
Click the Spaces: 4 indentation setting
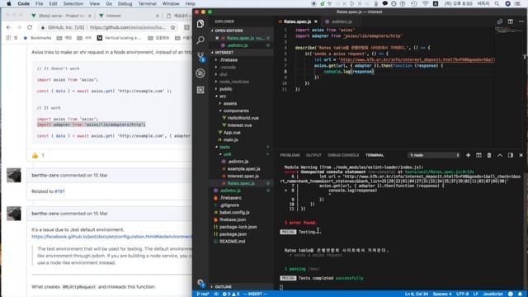442,294
